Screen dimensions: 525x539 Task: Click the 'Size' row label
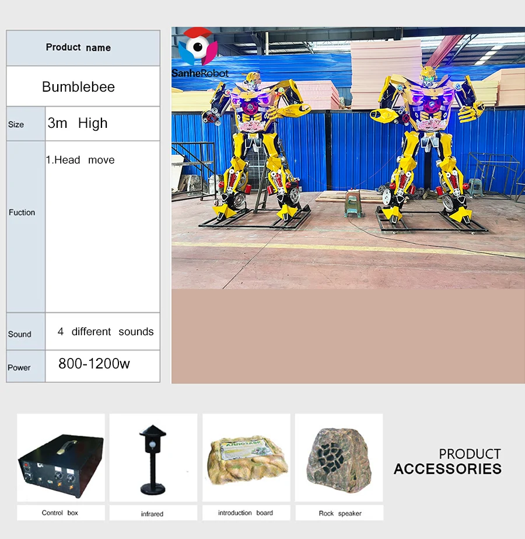click(16, 124)
